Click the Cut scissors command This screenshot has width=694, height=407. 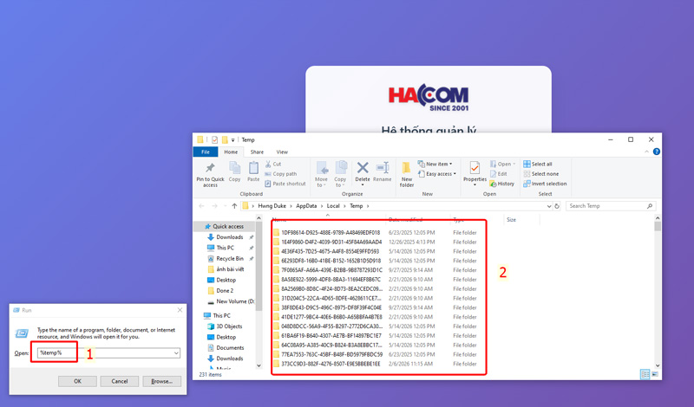(x=273, y=164)
